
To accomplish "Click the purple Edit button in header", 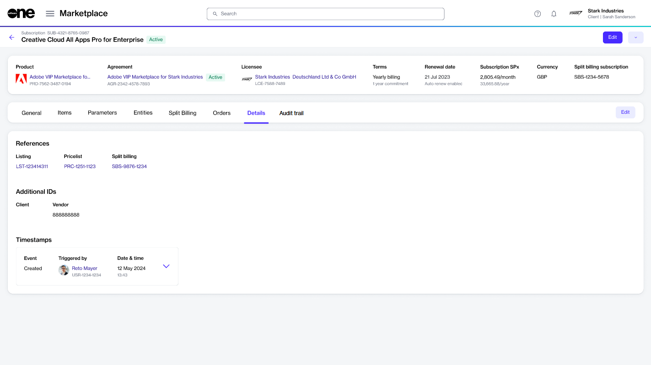I will coord(612,37).
